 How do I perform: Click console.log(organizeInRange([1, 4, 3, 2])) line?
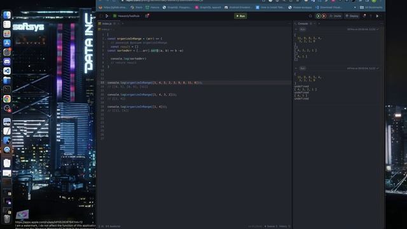click(x=142, y=95)
